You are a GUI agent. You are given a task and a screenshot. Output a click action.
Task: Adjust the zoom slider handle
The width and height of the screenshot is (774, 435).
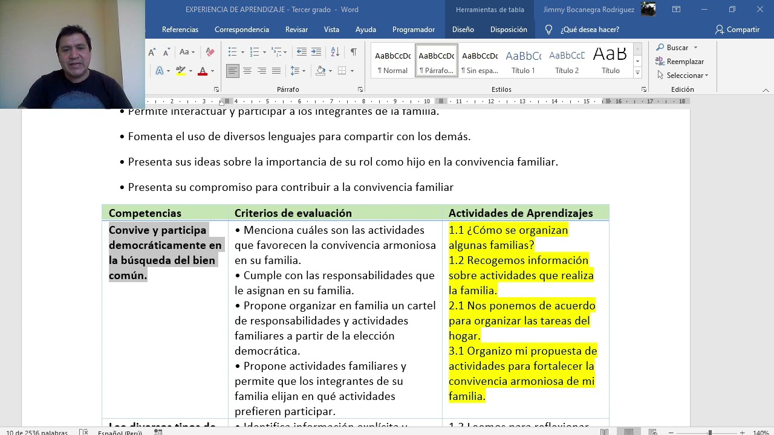tap(710, 433)
